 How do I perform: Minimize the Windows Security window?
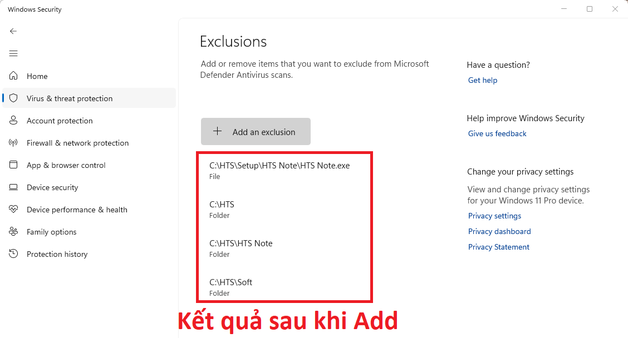pyautogui.click(x=564, y=9)
